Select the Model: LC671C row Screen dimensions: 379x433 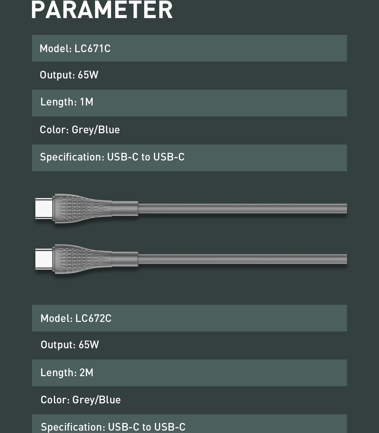click(189, 48)
